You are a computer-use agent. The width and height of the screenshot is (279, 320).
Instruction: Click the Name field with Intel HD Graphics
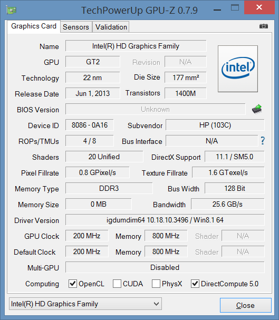coord(136,46)
